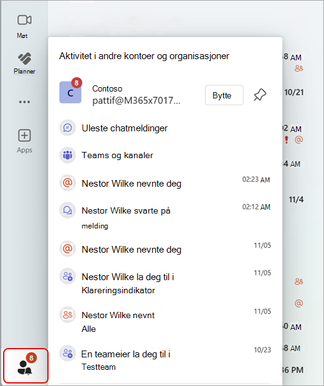Viewport: 324px width, 386px height.
Task: Open Uleste chatmeldinger
Action: click(164, 128)
